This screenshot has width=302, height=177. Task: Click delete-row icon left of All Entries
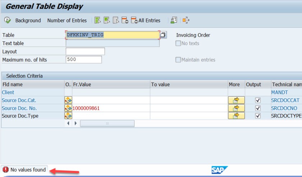coord(125,20)
